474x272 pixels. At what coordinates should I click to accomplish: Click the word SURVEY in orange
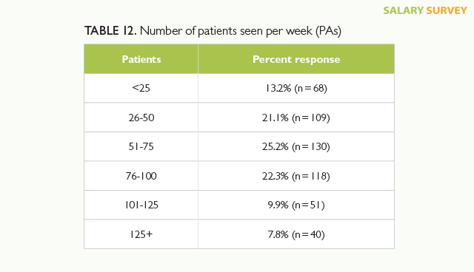coord(447,10)
